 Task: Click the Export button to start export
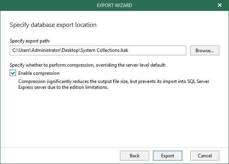(167, 156)
